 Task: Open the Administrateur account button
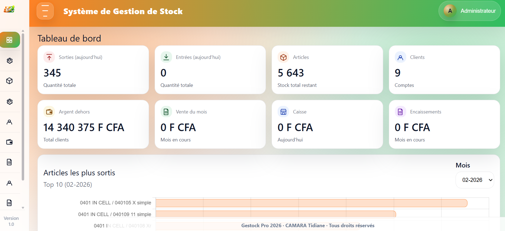pos(470,11)
